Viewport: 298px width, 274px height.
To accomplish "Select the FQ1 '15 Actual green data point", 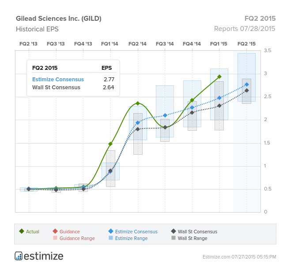I will click(x=219, y=77).
